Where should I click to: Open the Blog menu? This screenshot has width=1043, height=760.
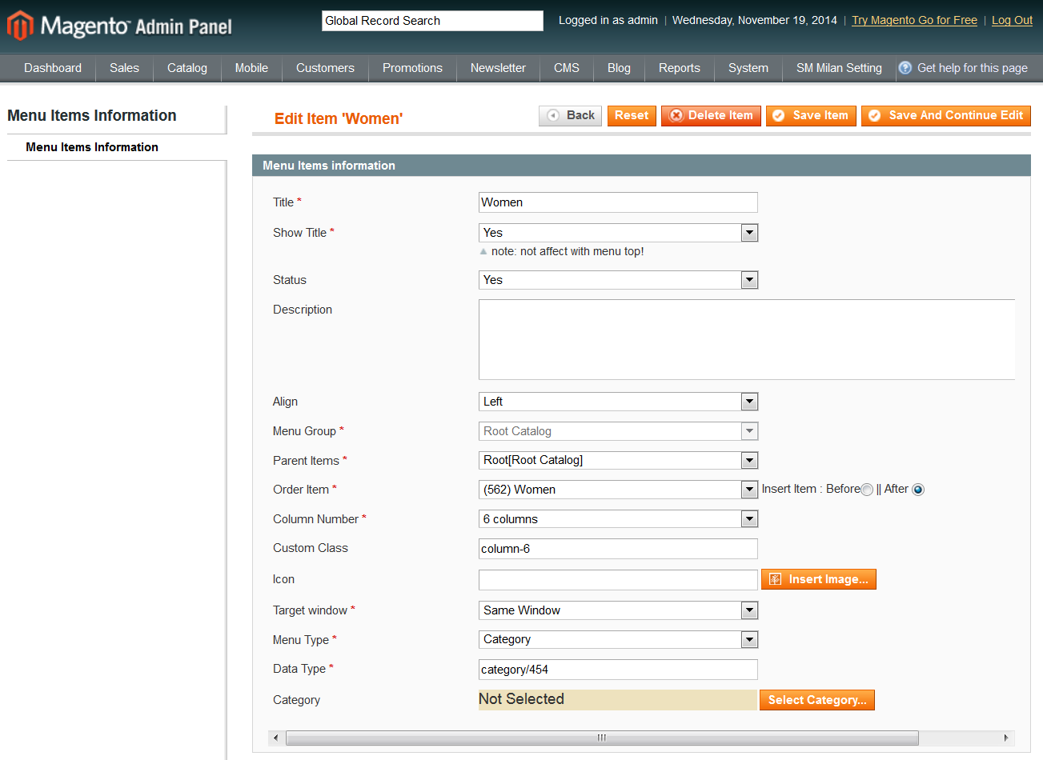[619, 68]
